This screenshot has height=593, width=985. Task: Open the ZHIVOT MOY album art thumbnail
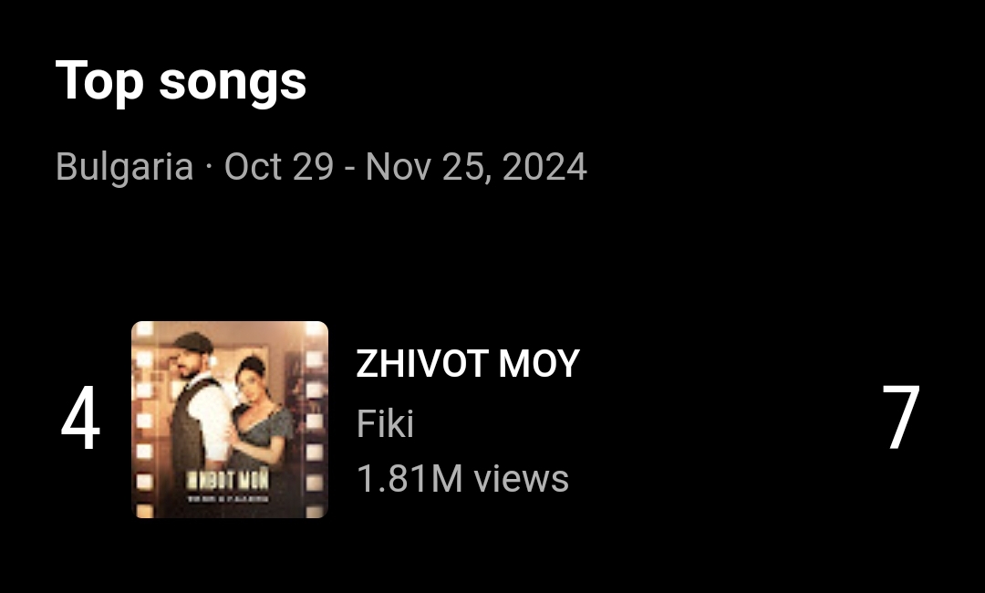[x=230, y=420]
